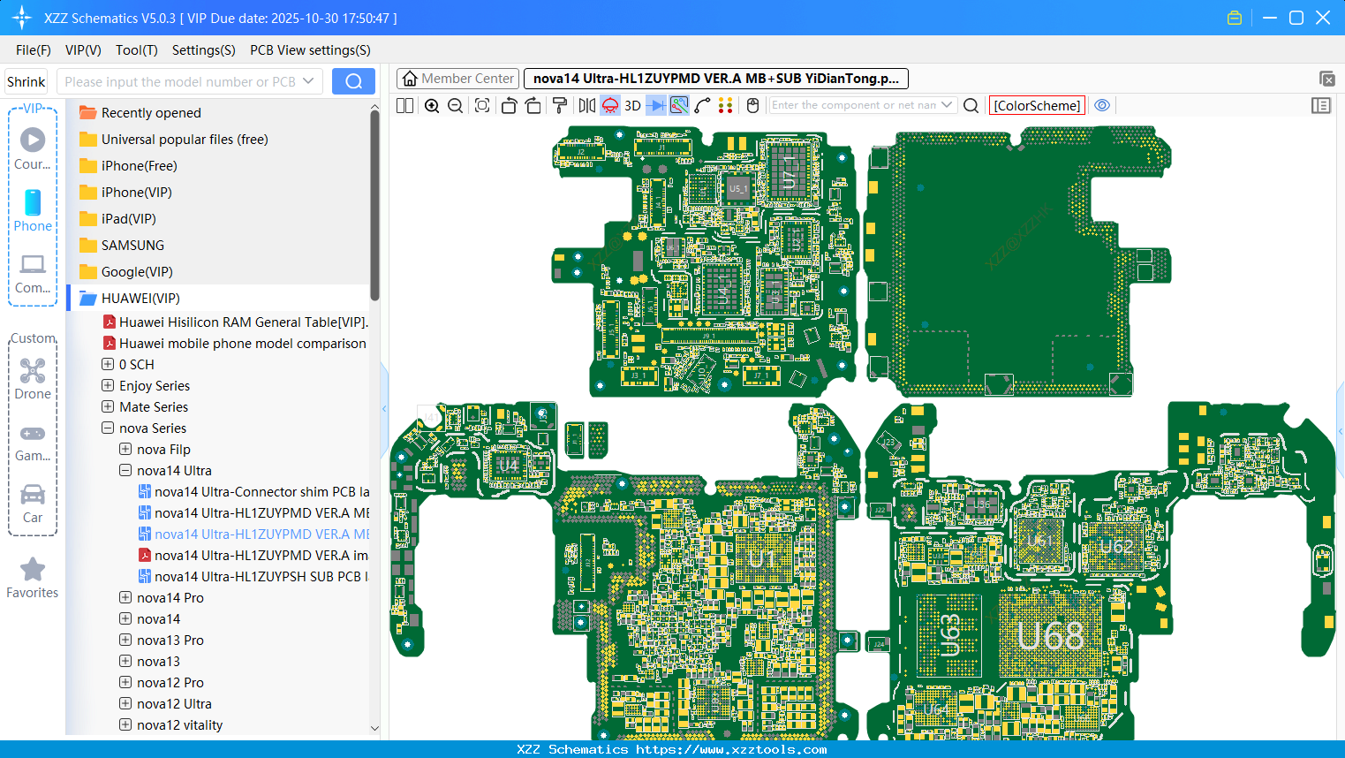This screenshot has height=758, width=1345.
Task: Click the Shrink button
Action: [26, 81]
